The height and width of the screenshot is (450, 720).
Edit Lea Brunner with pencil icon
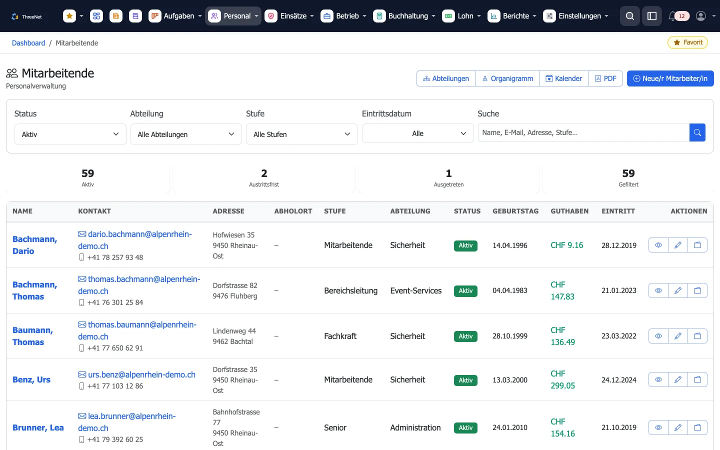pos(678,427)
